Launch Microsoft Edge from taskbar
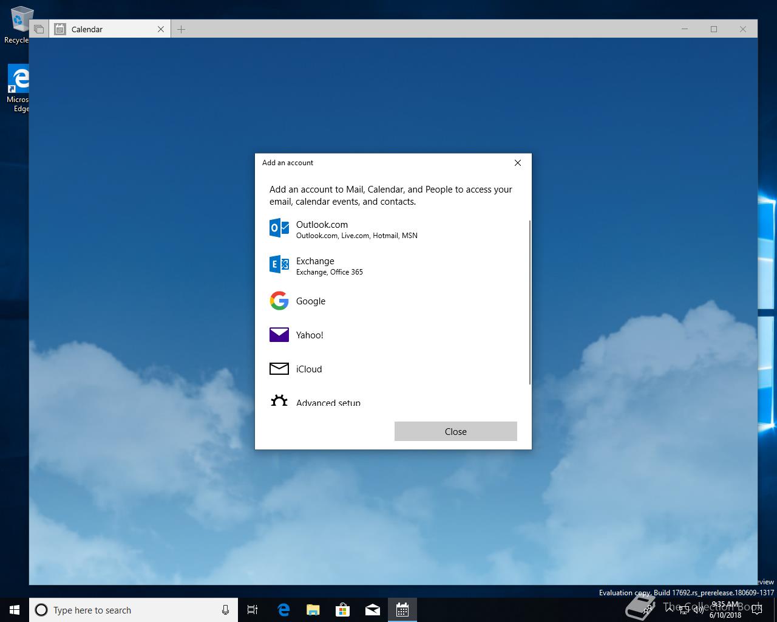777x622 pixels. coord(283,610)
